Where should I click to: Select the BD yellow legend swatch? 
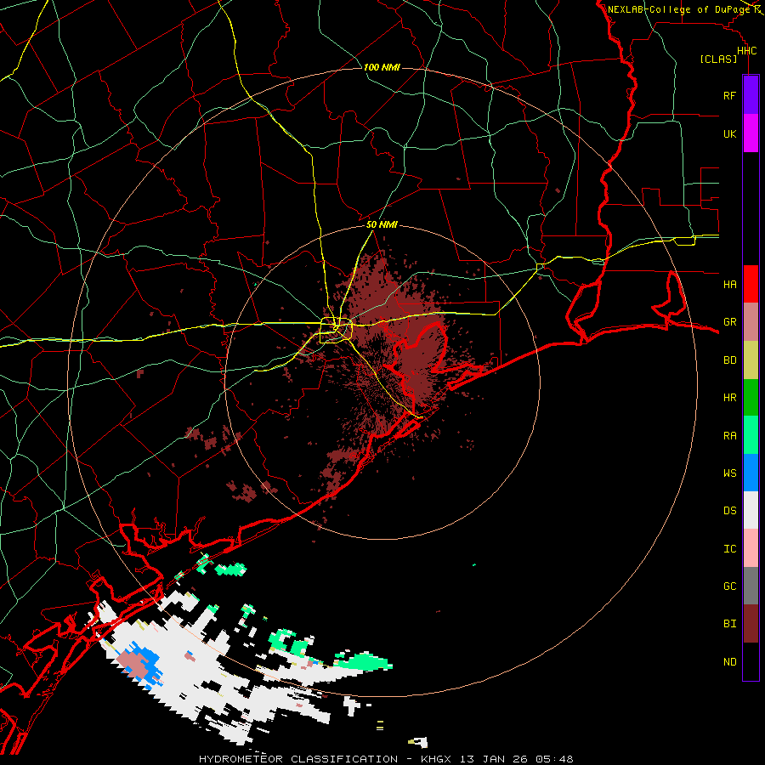point(751,360)
